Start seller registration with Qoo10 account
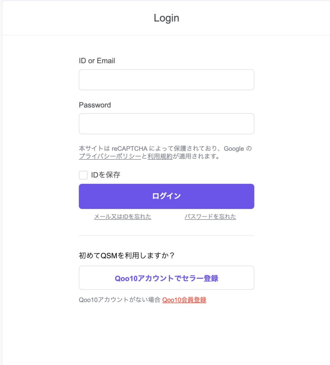The image size is (330, 365). 166,278
